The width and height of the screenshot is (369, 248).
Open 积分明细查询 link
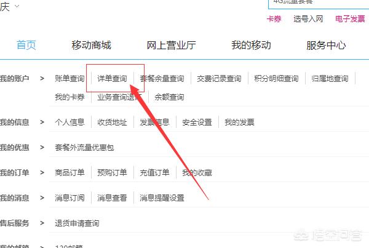pyautogui.click(x=276, y=78)
